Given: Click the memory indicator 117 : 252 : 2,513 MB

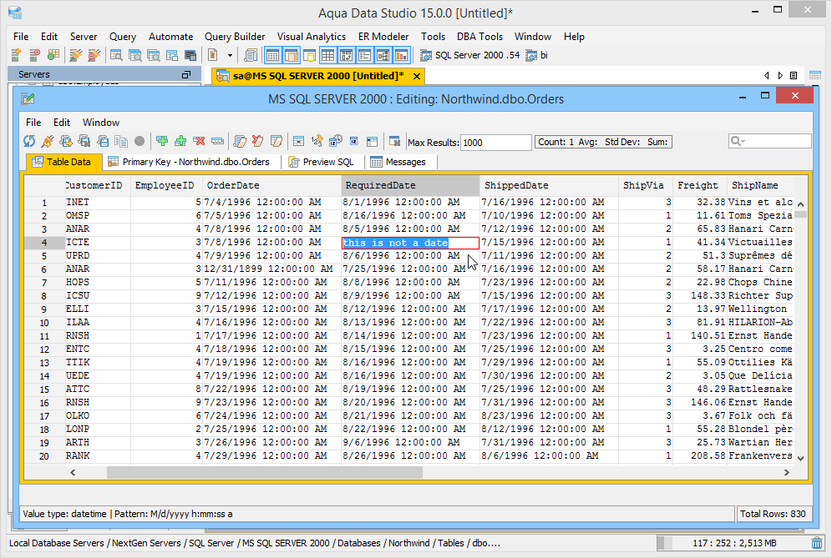Looking at the screenshot, I should (734, 543).
